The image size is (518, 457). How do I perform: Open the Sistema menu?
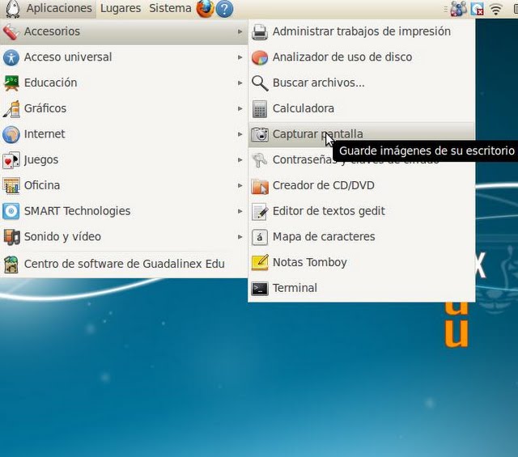[170, 8]
